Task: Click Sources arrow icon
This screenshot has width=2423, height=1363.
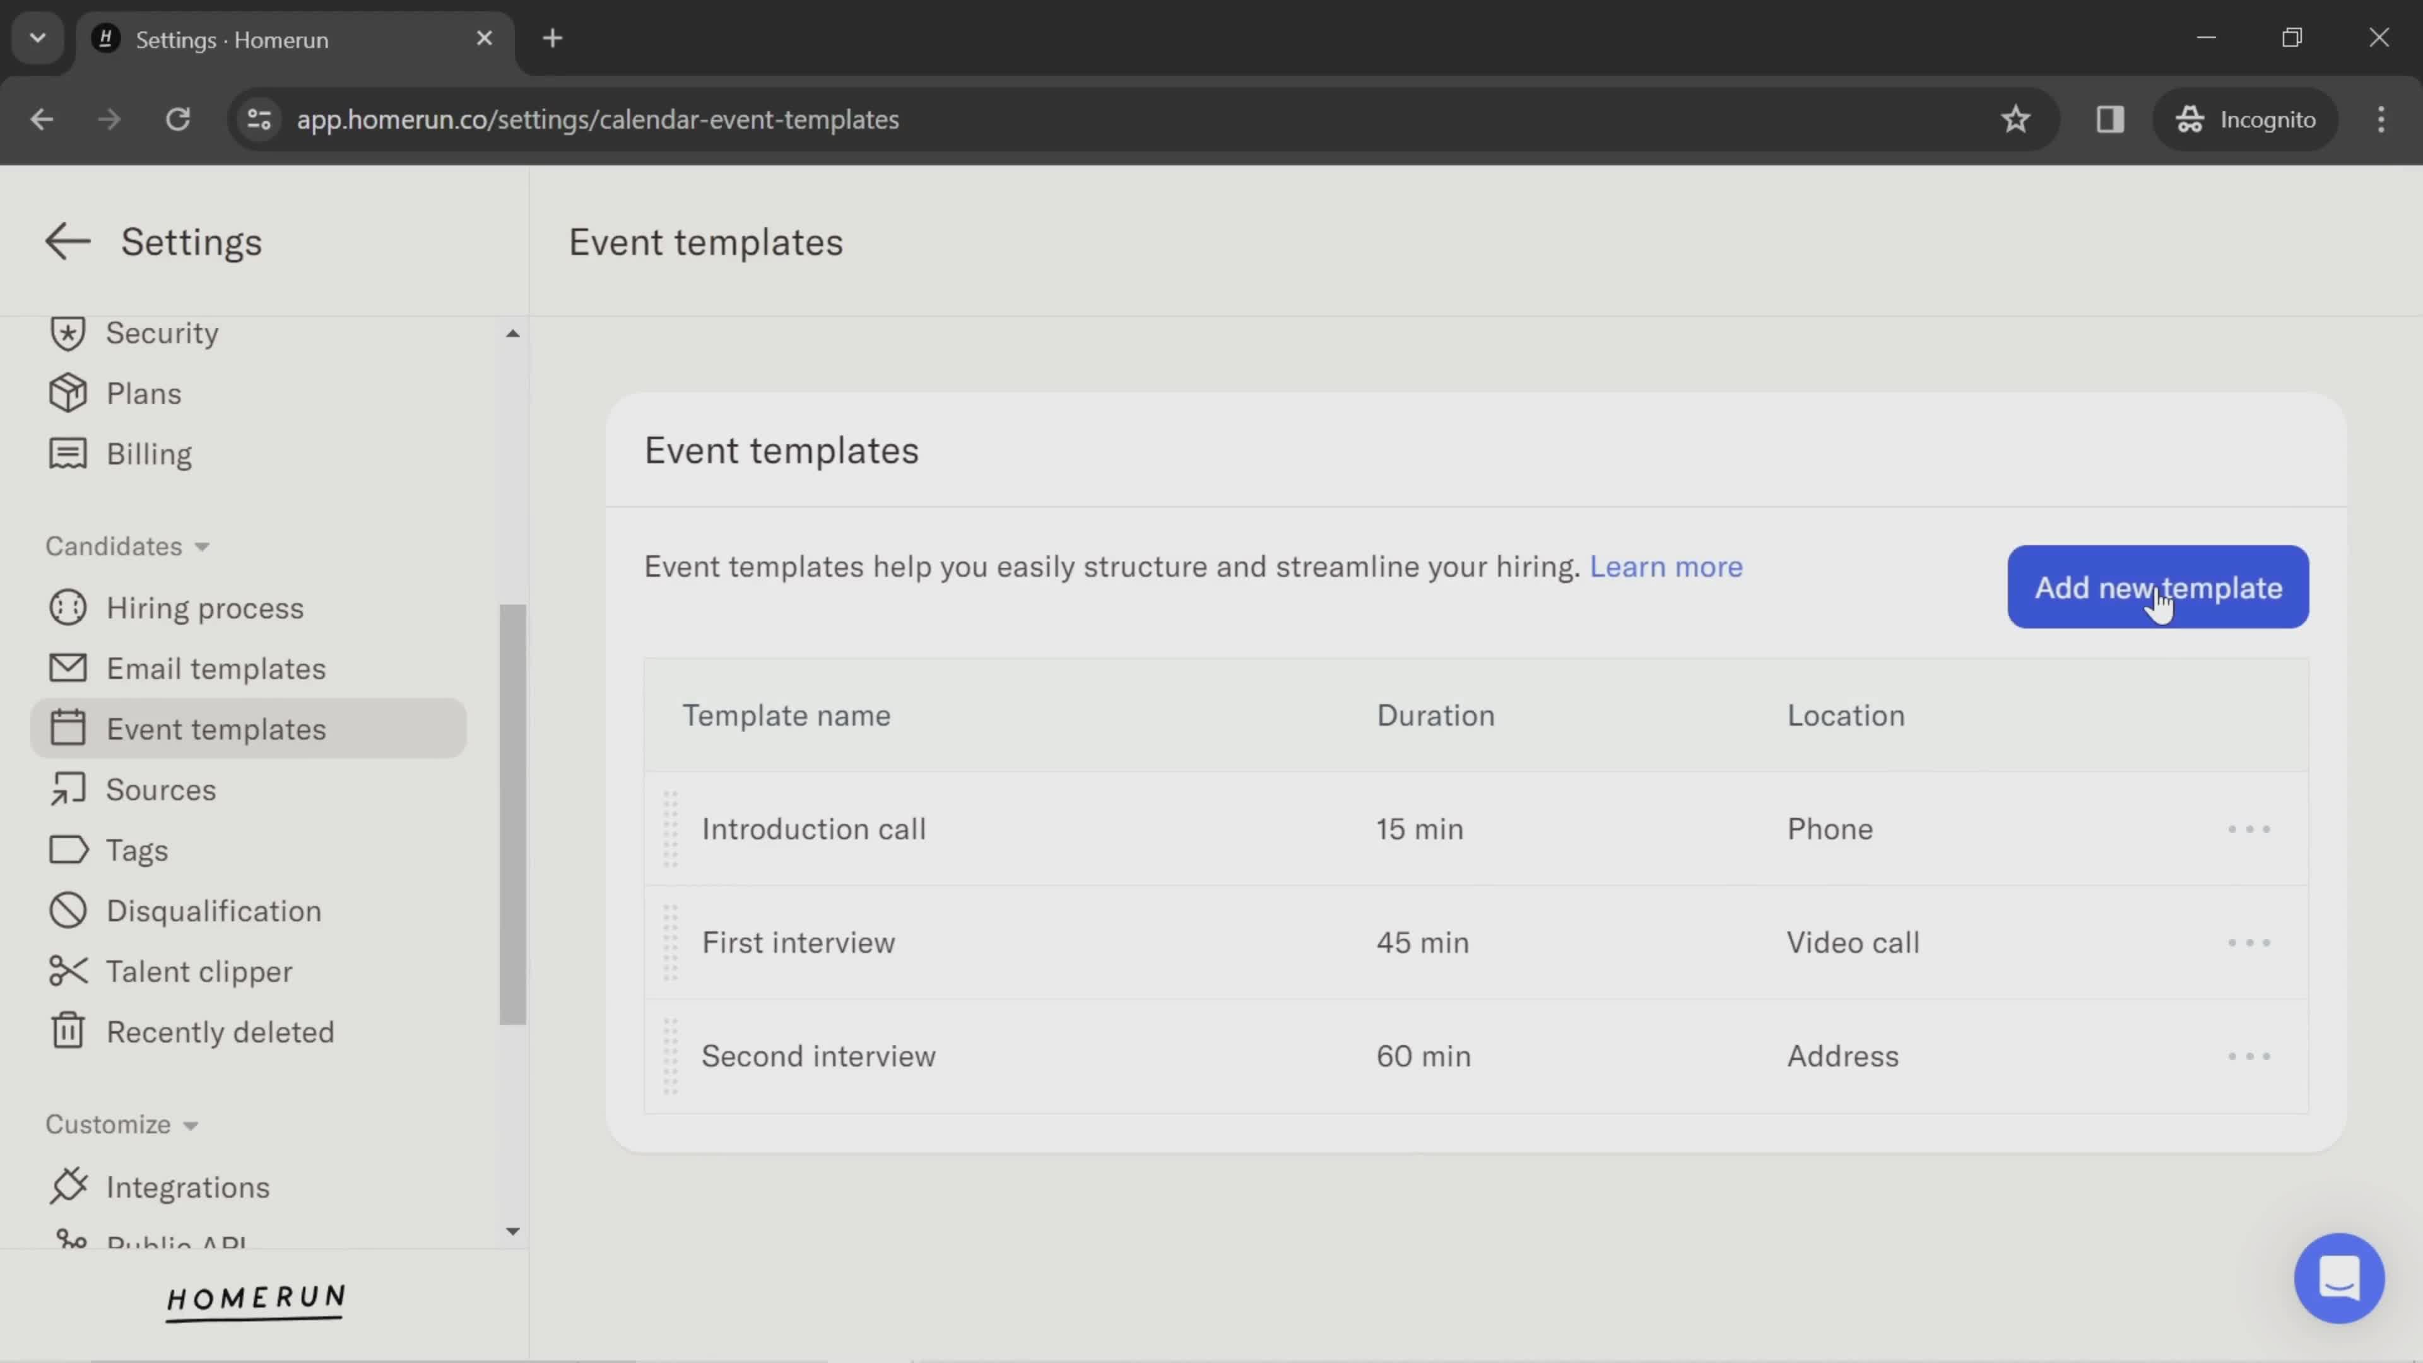Action: tap(68, 789)
